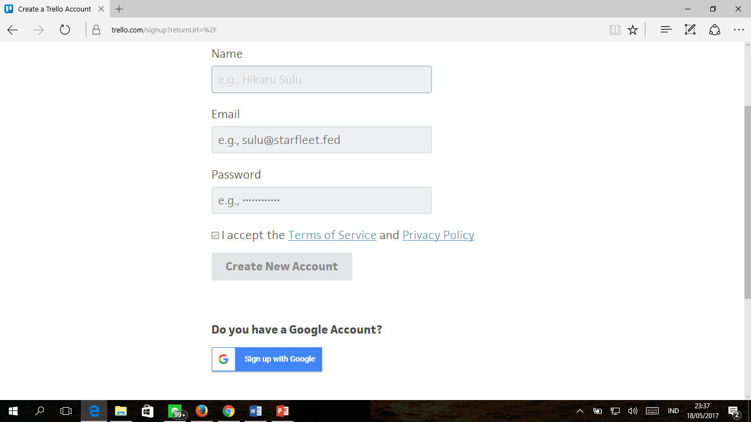Open Windows Store taskbar icon
This screenshot has height=422, width=751.
(x=147, y=411)
